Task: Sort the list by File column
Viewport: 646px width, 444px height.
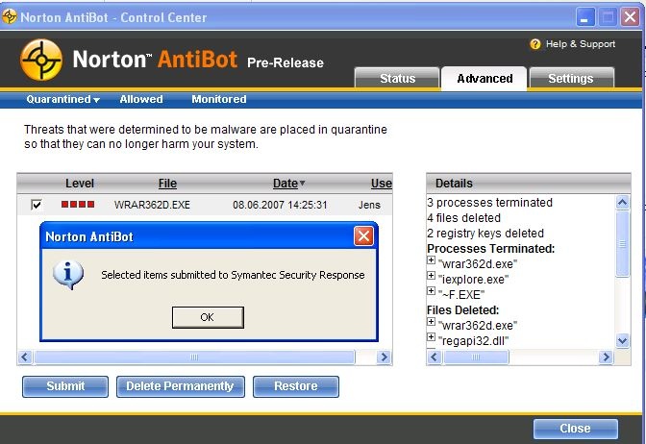Action: (x=167, y=184)
